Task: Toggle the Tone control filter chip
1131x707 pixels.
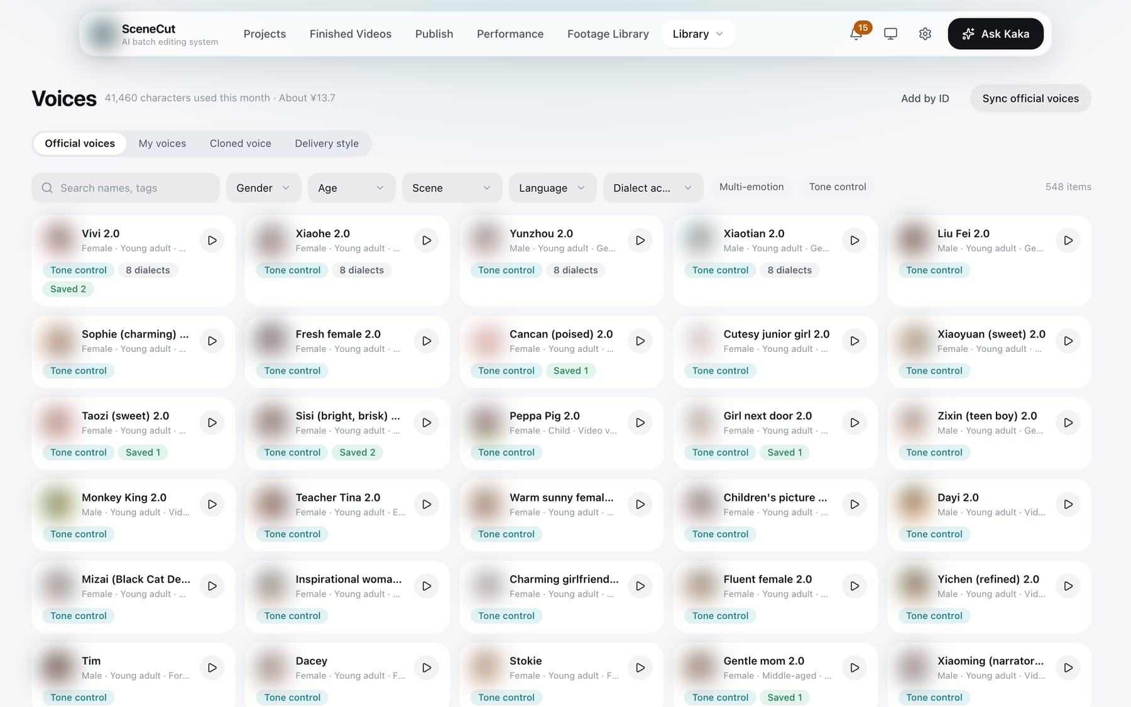Action: [x=838, y=187]
